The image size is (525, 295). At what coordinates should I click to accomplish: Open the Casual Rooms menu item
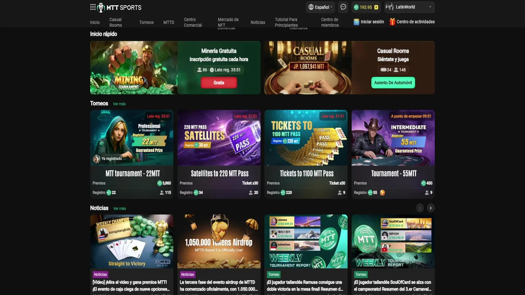pos(116,23)
